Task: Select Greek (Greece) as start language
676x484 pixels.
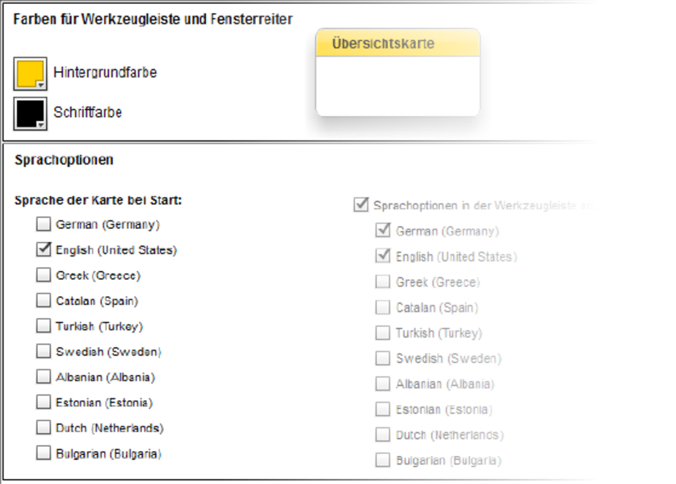Action: point(44,275)
